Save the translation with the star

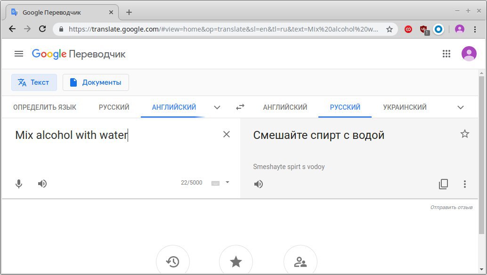coord(465,134)
